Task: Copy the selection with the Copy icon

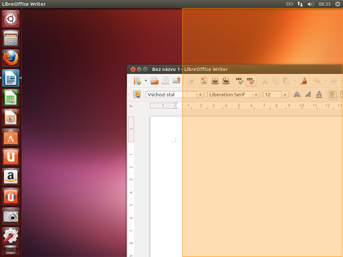Action: (275, 81)
